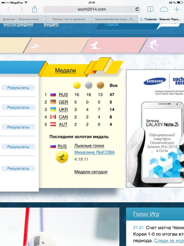This screenshot has width=184, height=246.
Task: Open the bookmarks book icon
Action: coord(150,9)
